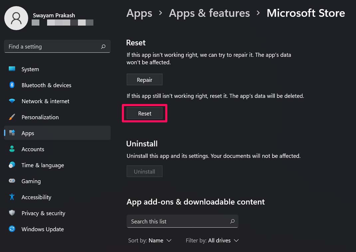Navigate to Apps & features breadcrumb
Image resolution: width=356 pixels, height=252 pixels.
pyautogui.click(x=209, y=13)
